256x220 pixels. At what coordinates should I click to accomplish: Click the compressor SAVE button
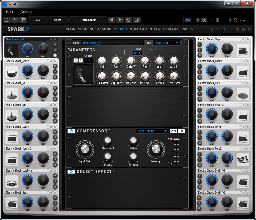tap(173, 131)
